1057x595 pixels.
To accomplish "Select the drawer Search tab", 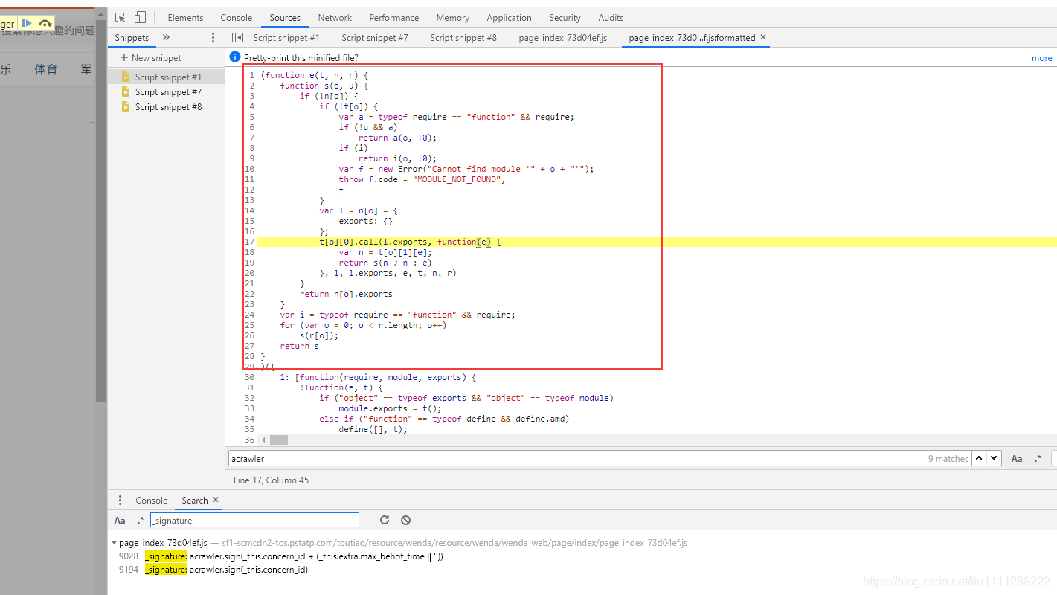I will click(x=195, y=501).
